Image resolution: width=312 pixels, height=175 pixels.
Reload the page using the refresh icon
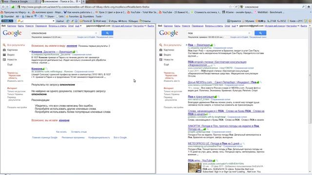236,7
